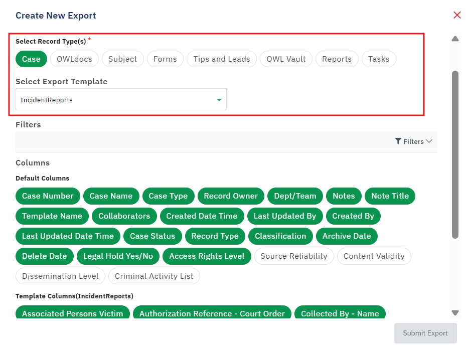469x348 pixels.
Task: Toggle the Last Updated By column
Action: pos(285,216)
